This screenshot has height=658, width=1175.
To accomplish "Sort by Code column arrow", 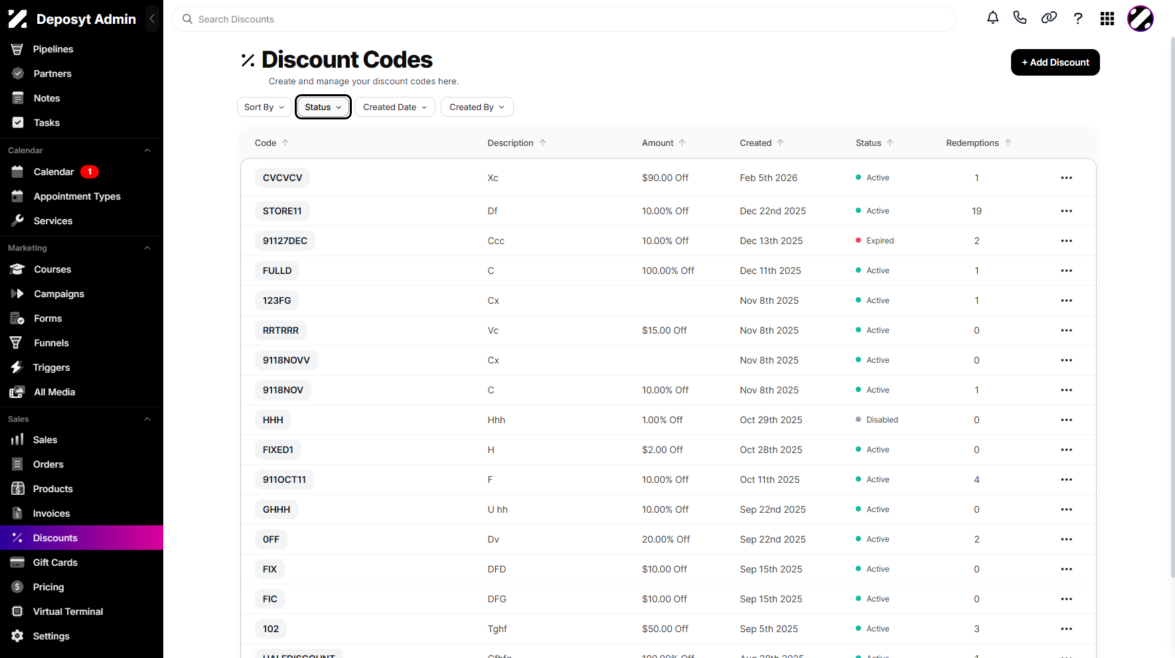I will tap(285, 143).
